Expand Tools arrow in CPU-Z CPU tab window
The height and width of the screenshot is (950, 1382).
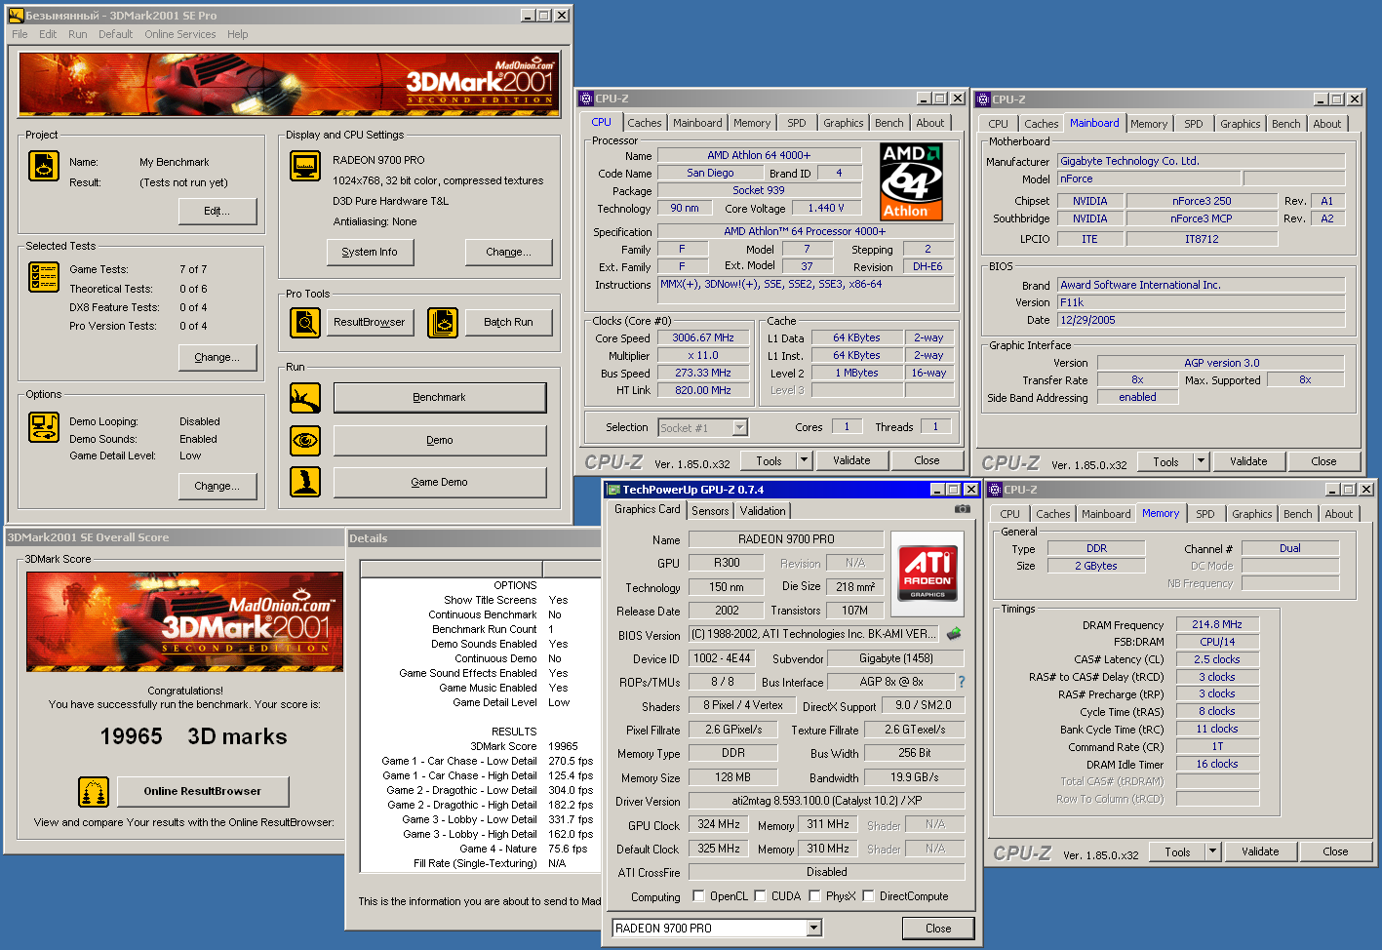click(x=805, y=461)
